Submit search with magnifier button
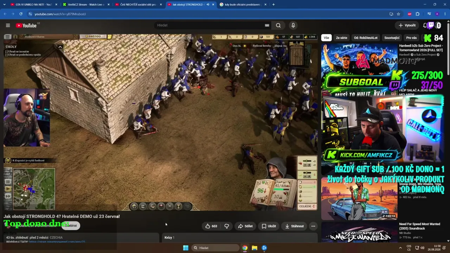Screen dimensions: 450x253 pos(278,25)
